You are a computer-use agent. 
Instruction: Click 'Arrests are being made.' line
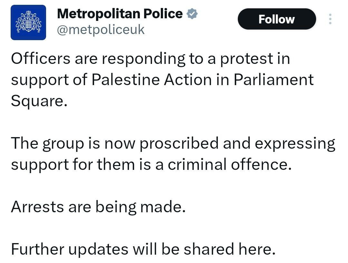pos(98,207)
